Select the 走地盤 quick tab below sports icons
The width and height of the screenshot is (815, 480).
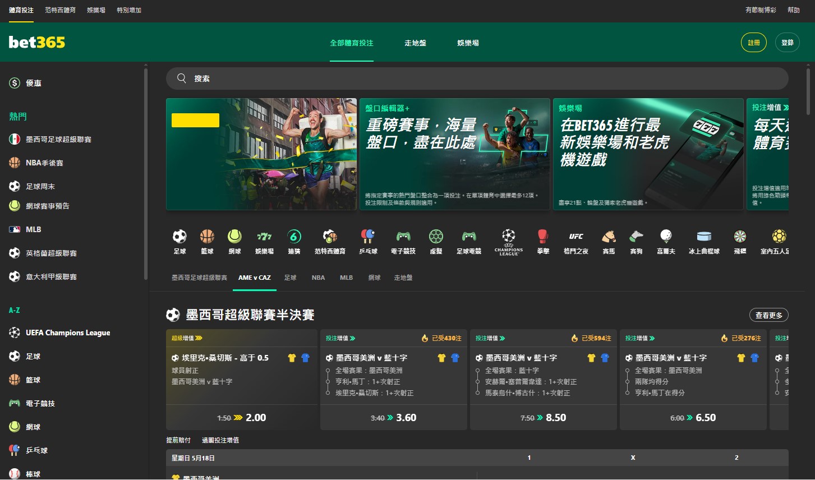click(403, 278)
